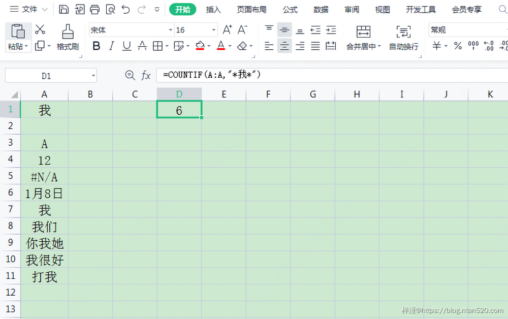The image size is (508, 319).
Task: Apply thousands separator 000 format
Action: pyautogui.click(x=473, y=46)
